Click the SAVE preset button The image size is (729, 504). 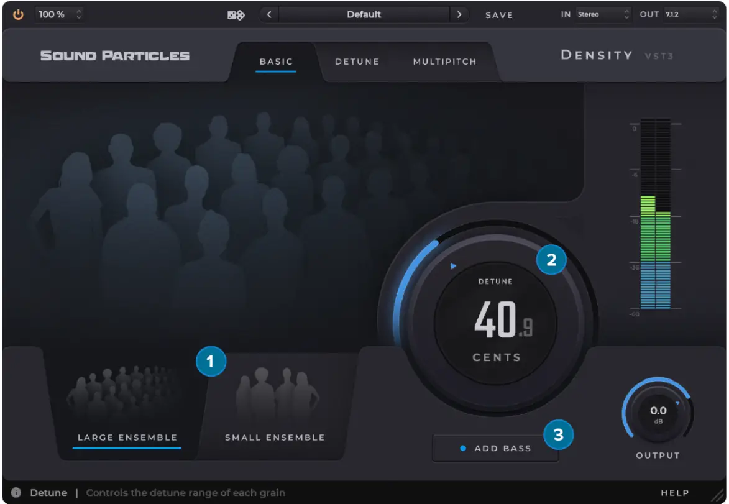(x=499, y=14)
